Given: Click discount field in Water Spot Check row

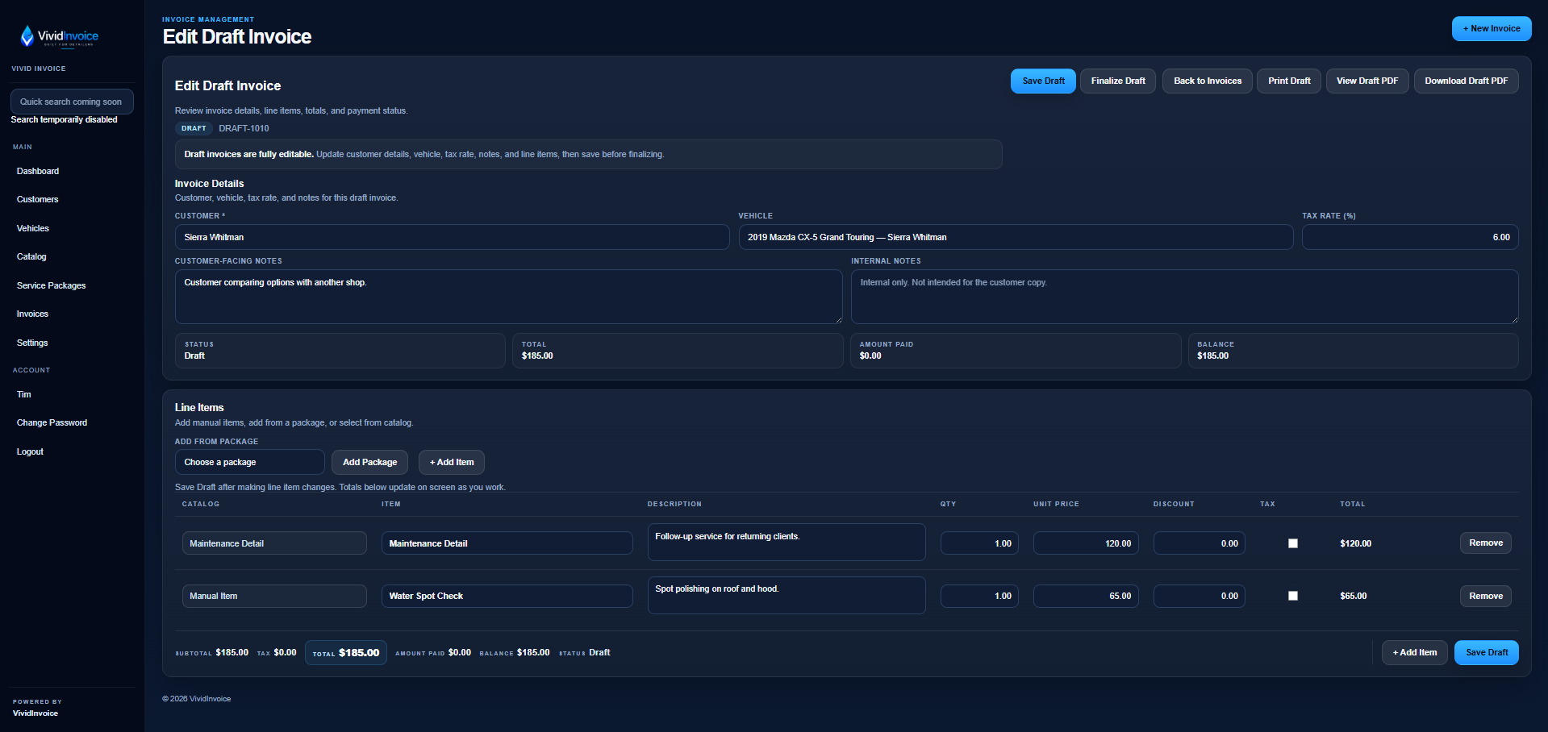Looking at the screenshot, I should tap(1200, 596).
